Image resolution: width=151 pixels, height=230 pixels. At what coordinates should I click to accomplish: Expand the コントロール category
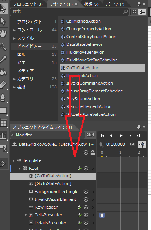(14, 30)
